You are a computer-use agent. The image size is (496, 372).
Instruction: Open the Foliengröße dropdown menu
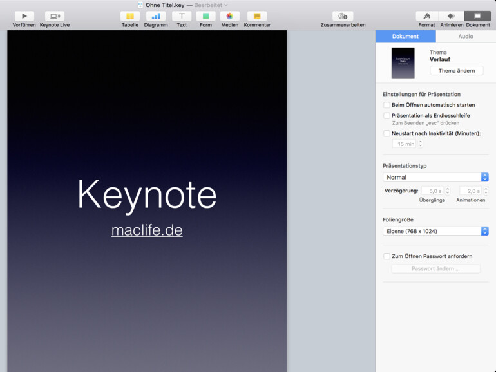pos(435,231)
